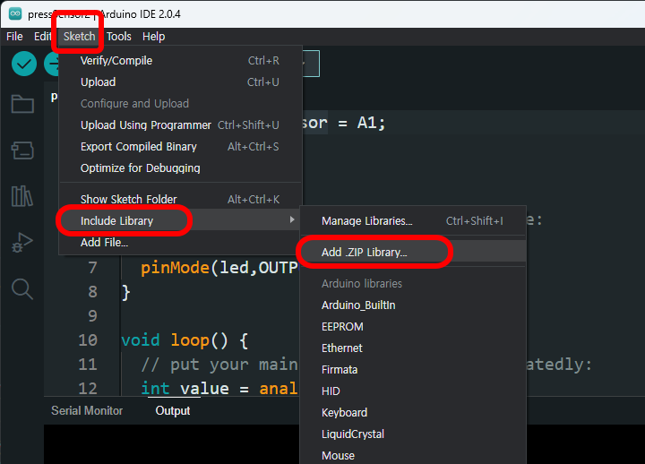Choose Show Sketch Folder
Screen dimensions: 645x464
[180, 200]
